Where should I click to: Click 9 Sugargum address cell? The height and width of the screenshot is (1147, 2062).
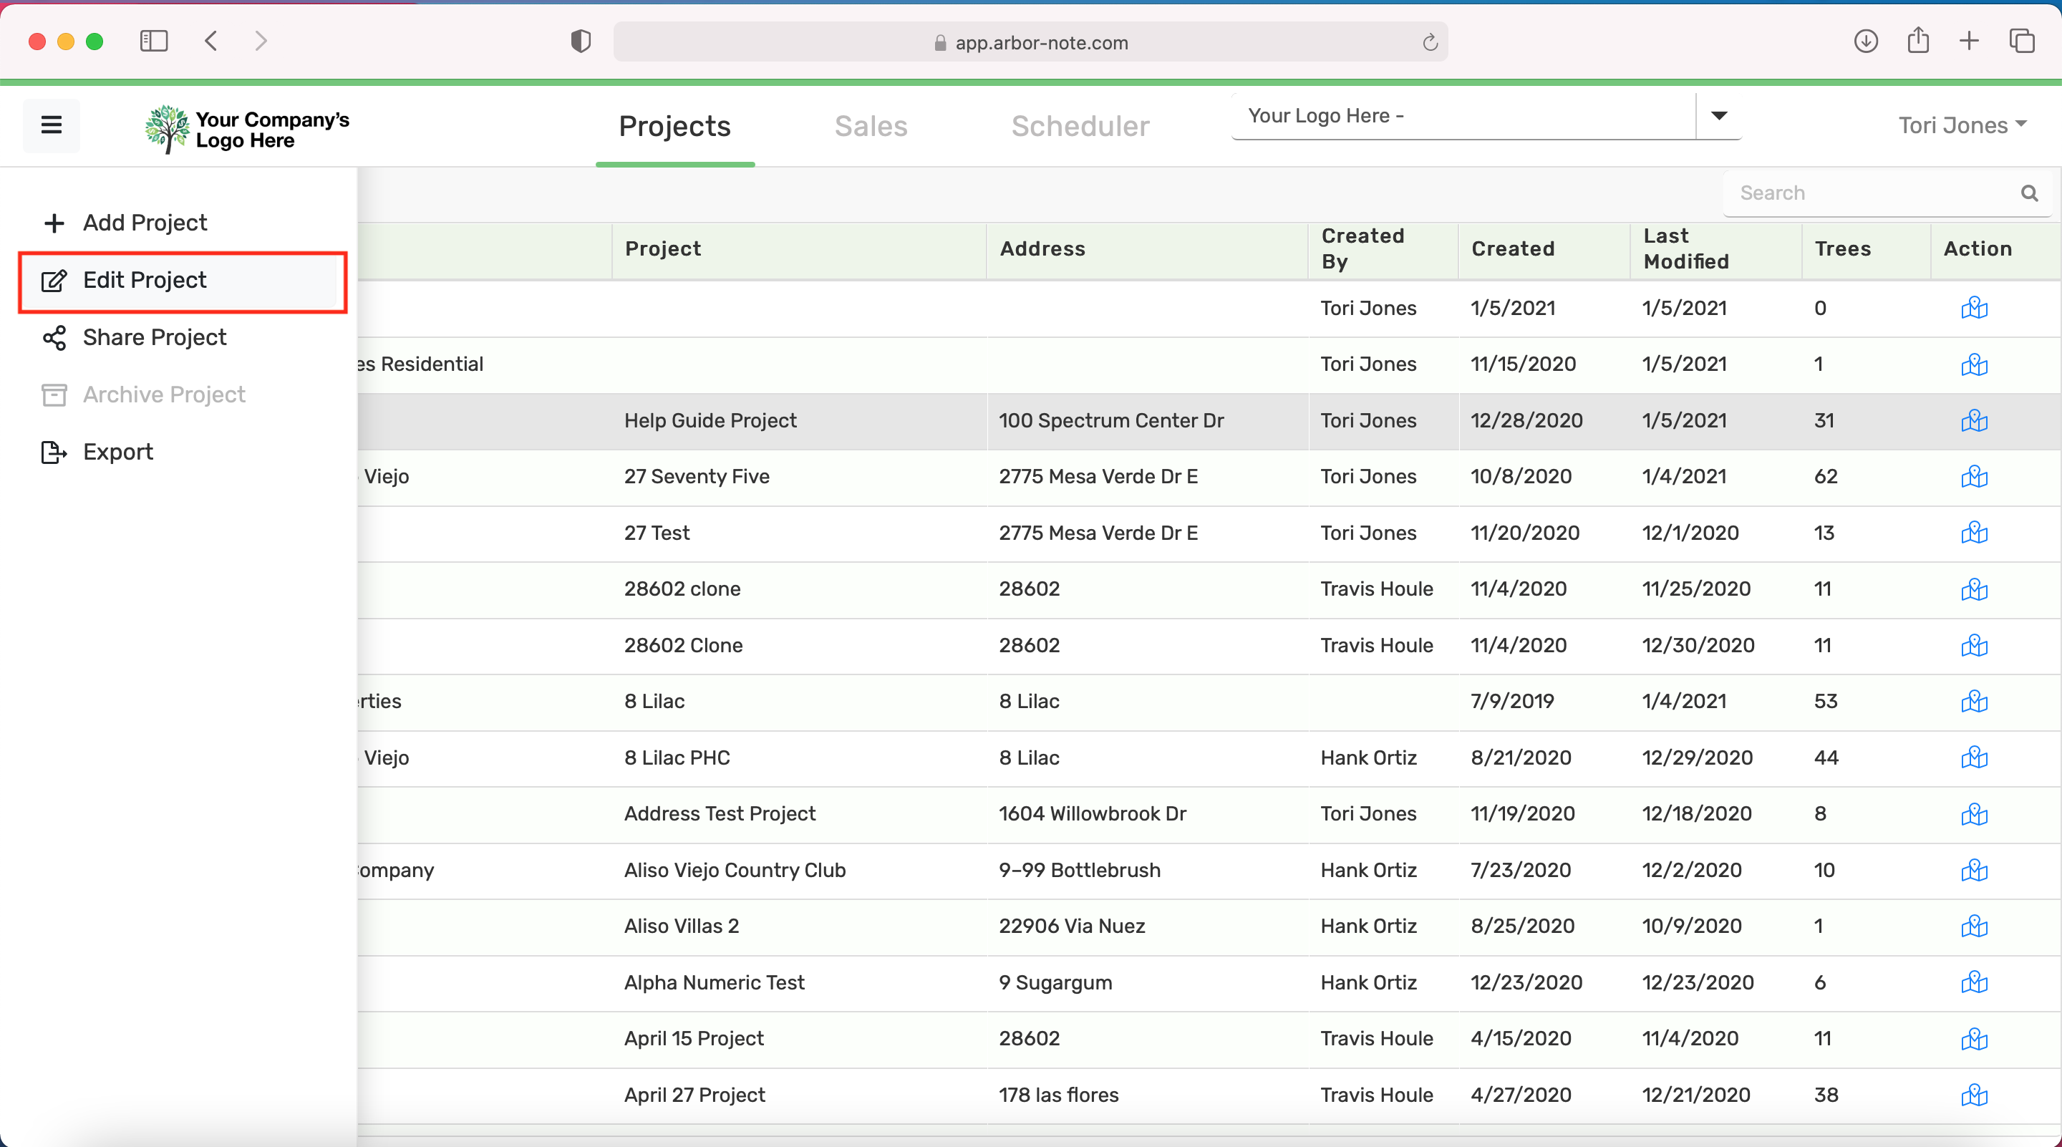(1055, 982)
